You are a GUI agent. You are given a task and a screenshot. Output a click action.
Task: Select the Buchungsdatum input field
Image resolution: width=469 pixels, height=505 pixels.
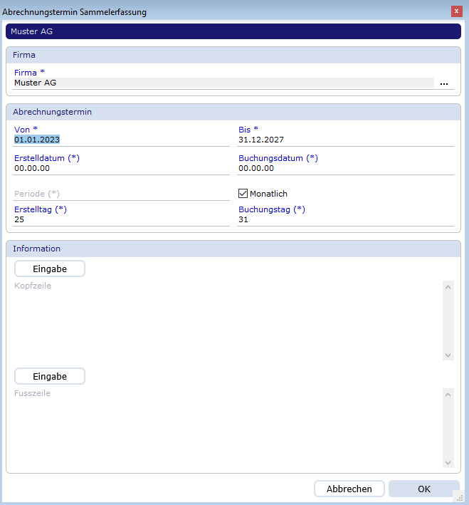[345, 169]
